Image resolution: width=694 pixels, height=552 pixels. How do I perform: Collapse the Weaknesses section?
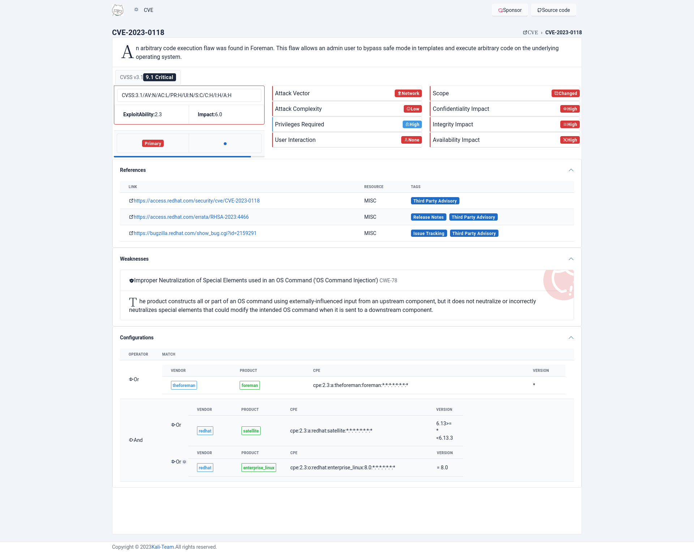(x=571, y=258)
